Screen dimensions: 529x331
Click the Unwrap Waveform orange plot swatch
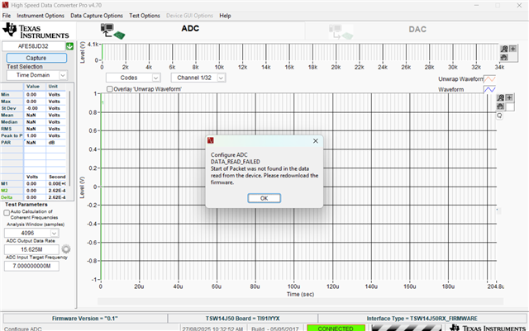[x=489, y=79]
